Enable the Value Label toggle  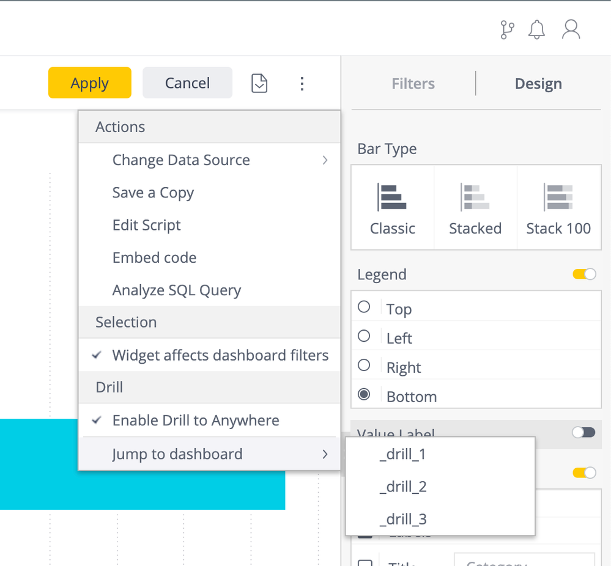[x=583, y=433]
